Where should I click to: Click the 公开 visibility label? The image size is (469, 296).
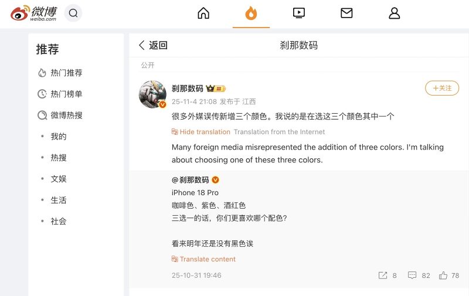[x=148, y=65]
